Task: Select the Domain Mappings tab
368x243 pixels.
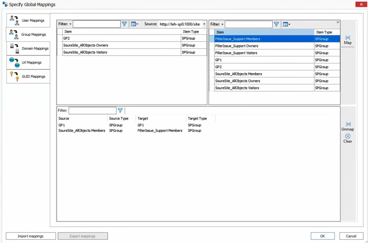Action: [28, 48]
